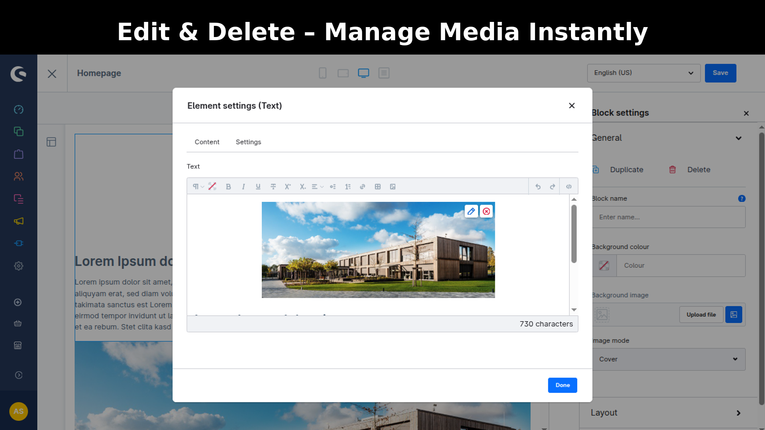
Task: Click the Background colour swatch
Action: pos(604,266)
